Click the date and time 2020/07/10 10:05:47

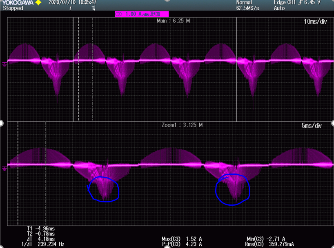point(72,2)
